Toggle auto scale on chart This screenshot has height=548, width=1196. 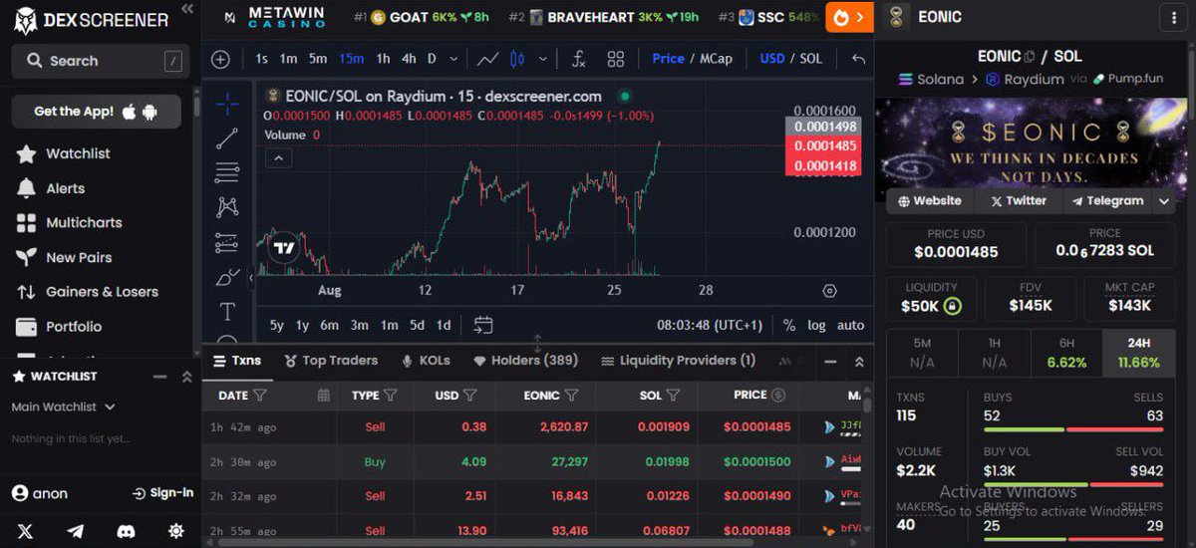pos(850,325)
